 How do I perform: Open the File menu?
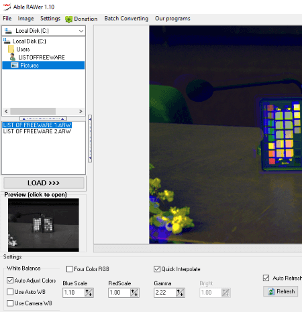pyautogui.click(x=7, y=19)
